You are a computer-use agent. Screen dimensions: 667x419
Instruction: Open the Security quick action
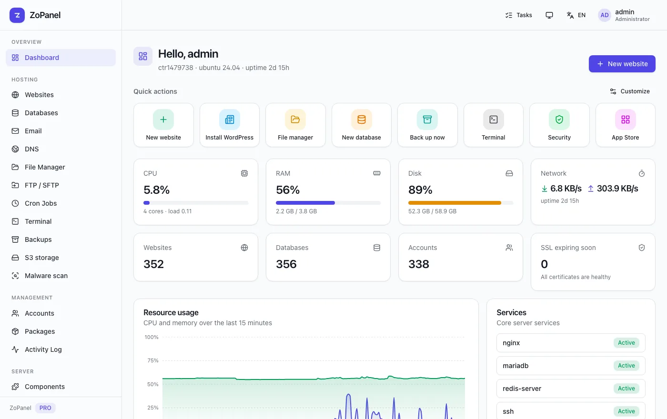tap(559, 125)
